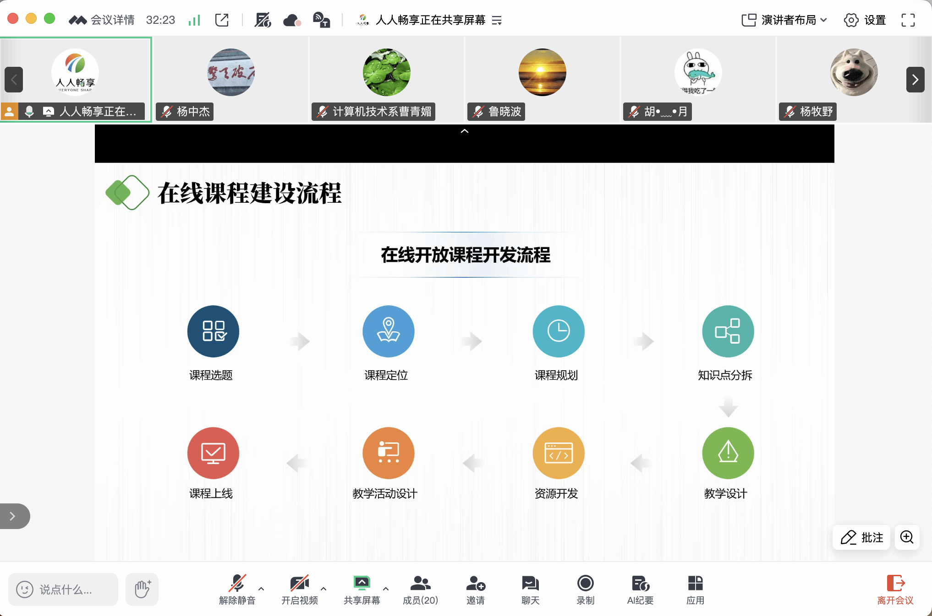Open 会议详情 meeting details
932x616 pixels.
[x=112, y=20]
